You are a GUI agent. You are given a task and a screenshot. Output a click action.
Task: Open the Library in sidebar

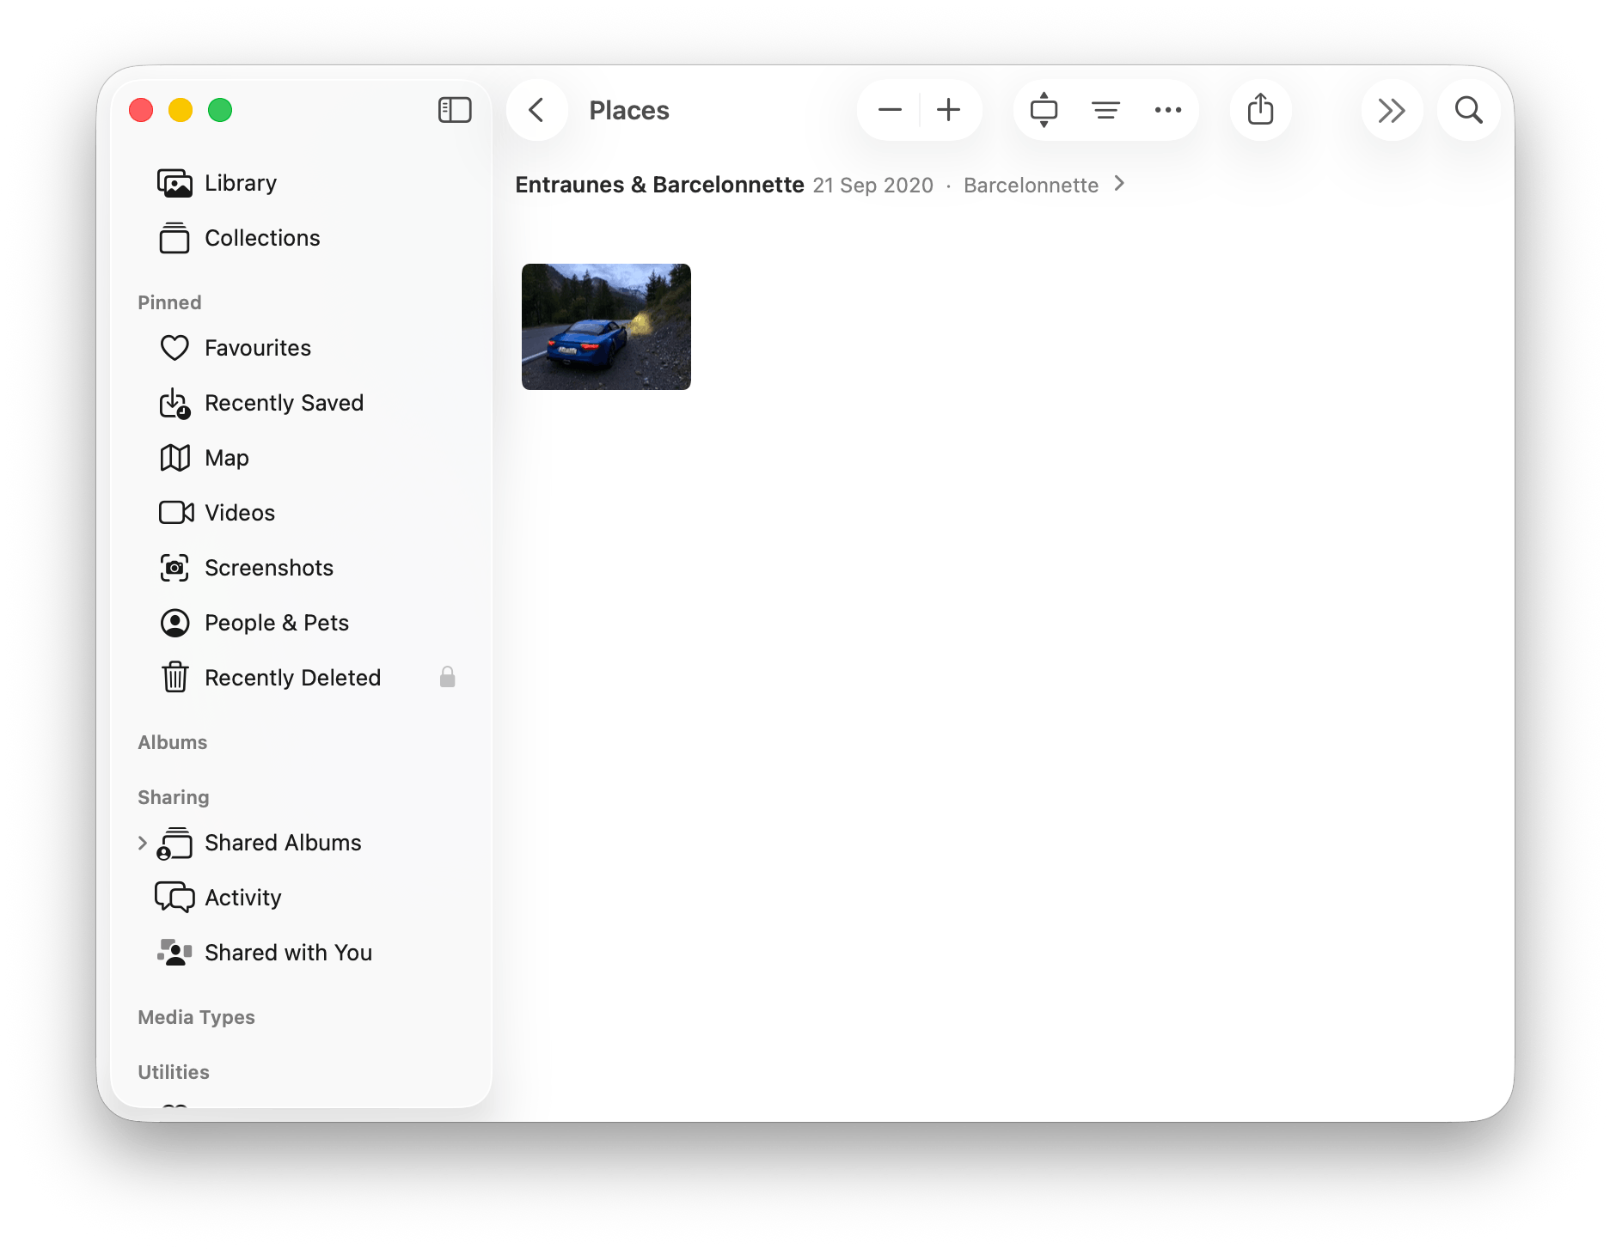tap(240, 183)
